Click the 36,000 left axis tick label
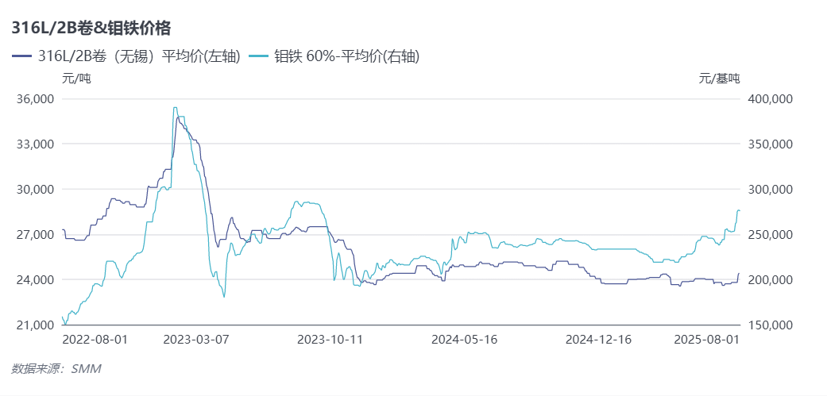 click(x=35, y=99)
